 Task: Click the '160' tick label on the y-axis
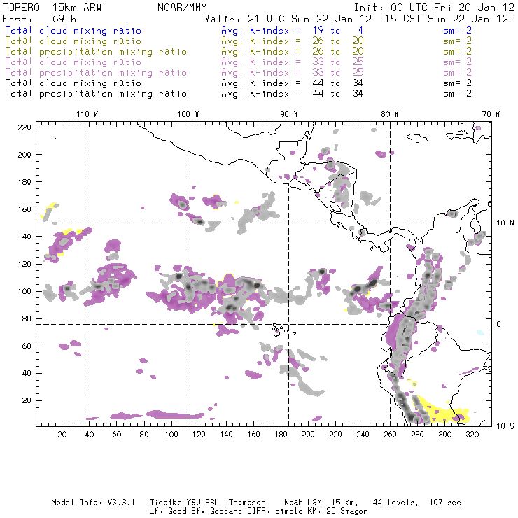[x=24, y=209]
